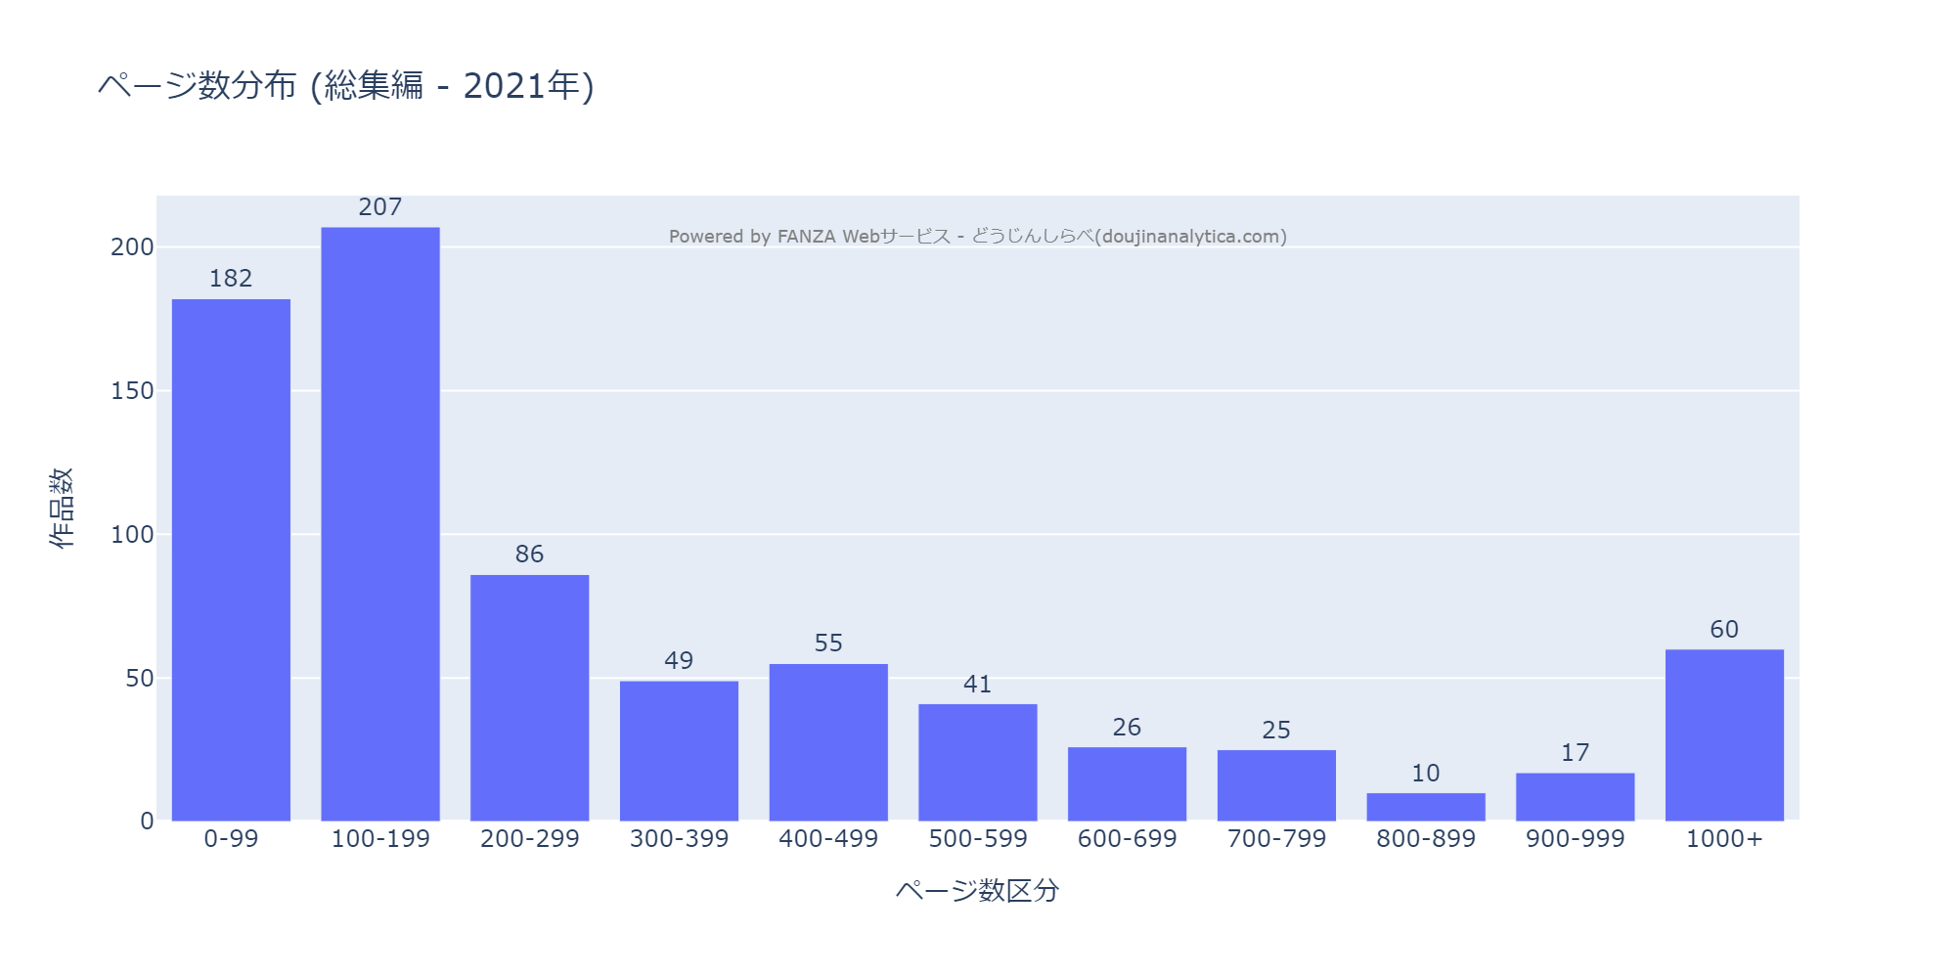This screenshot has width=1956, height=978.
Task: Click the 600-699 bar
Action: pos(1127,783)
